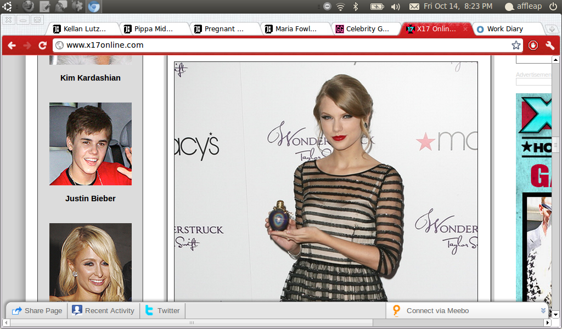Open the wrench settings menu
The height and width of the screenshot is (329, 562).
coord(550,45)
